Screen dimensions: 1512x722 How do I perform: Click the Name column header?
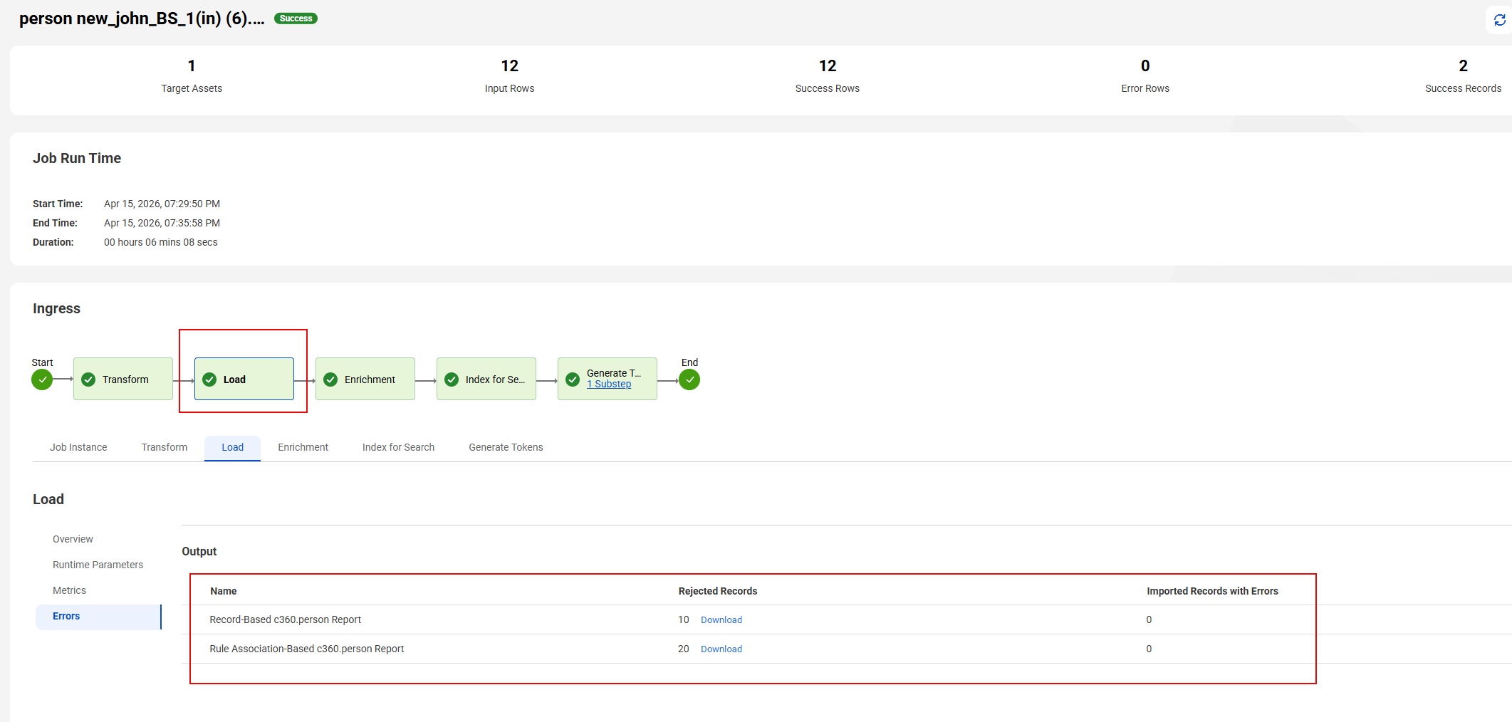point(224,591)
